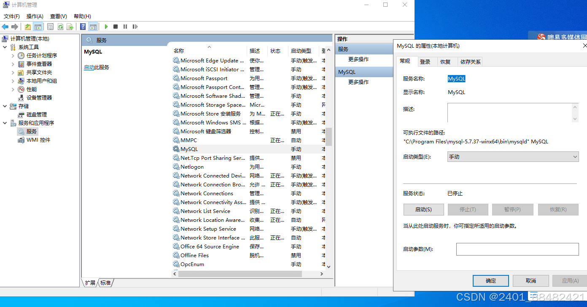This screenshot has height=307, width=587.
Task: Select the Netlogon service row
Action: point(248,167)
